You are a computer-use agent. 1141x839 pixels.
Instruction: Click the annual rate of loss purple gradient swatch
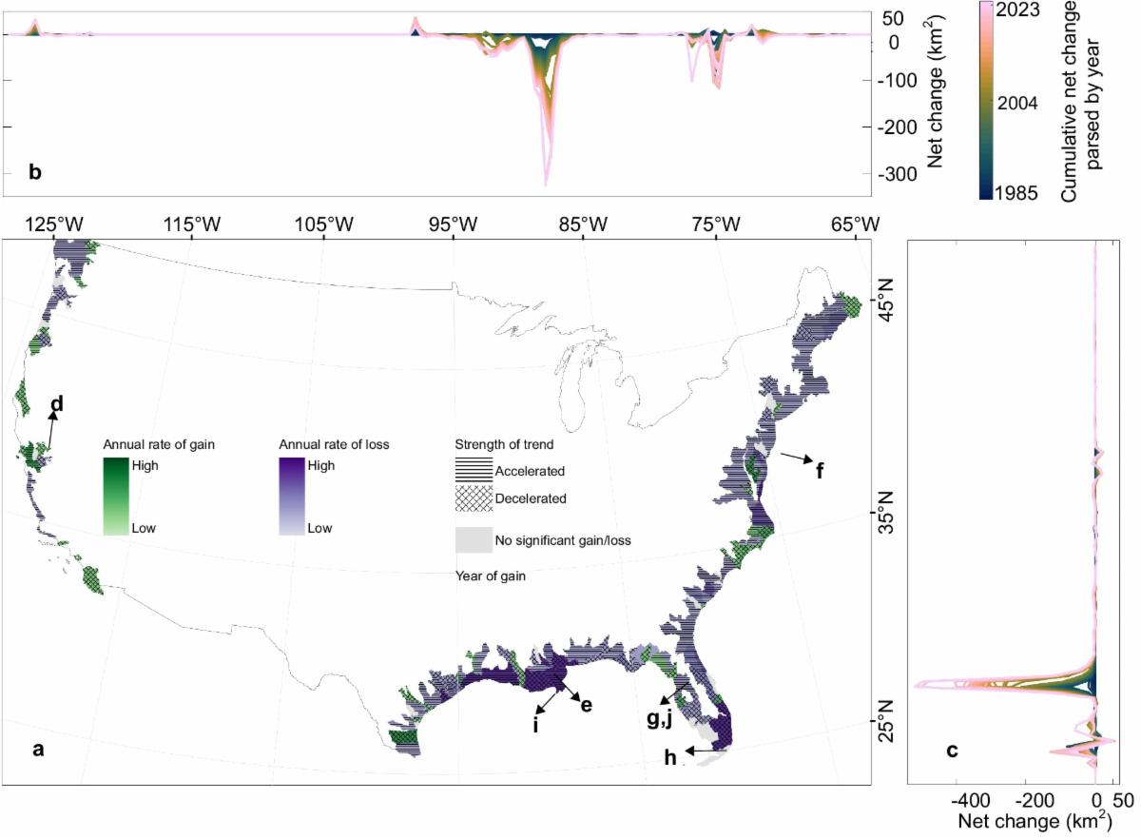tap(293, 496)
